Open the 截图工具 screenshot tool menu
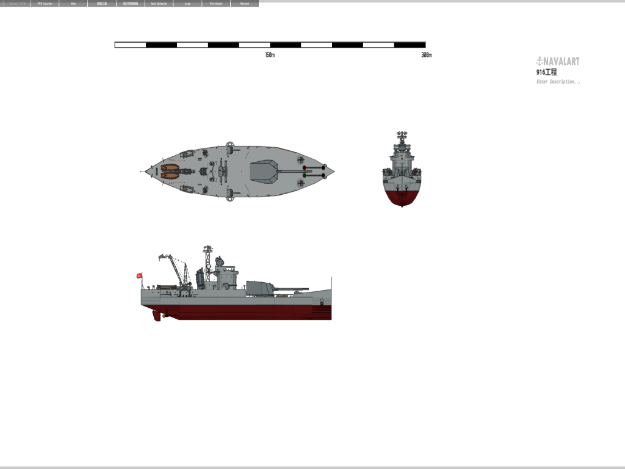Image resolution: width=625 pixels, height=469 pixels. pos(102,4)
